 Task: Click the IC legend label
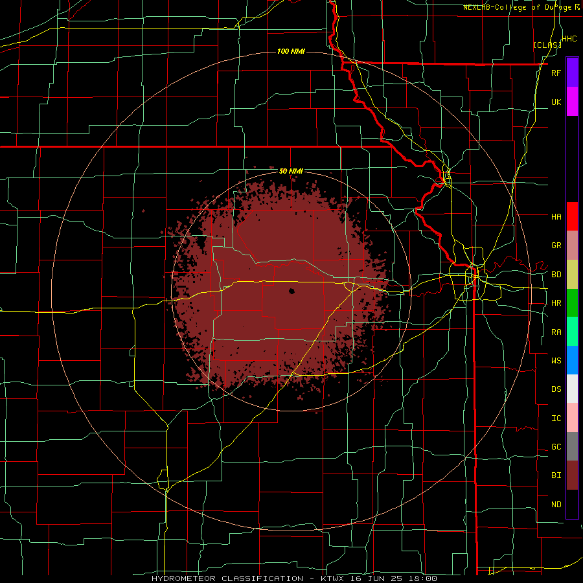point(556,418)
